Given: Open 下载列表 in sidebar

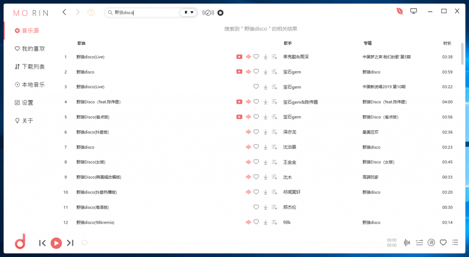Looking at the screenshot, I should click(30, 67).
